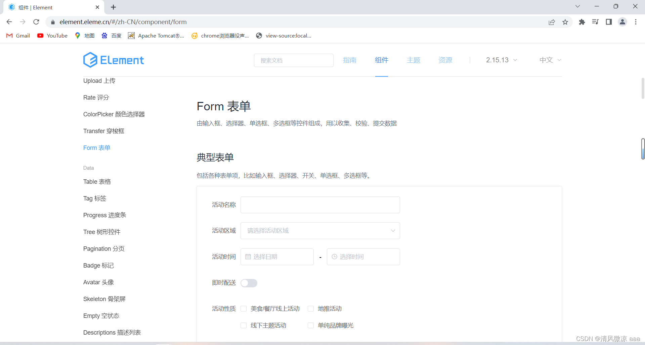645x345 pixels.
Task: Click the 搜索文档 search field
Action: point(294,60)
